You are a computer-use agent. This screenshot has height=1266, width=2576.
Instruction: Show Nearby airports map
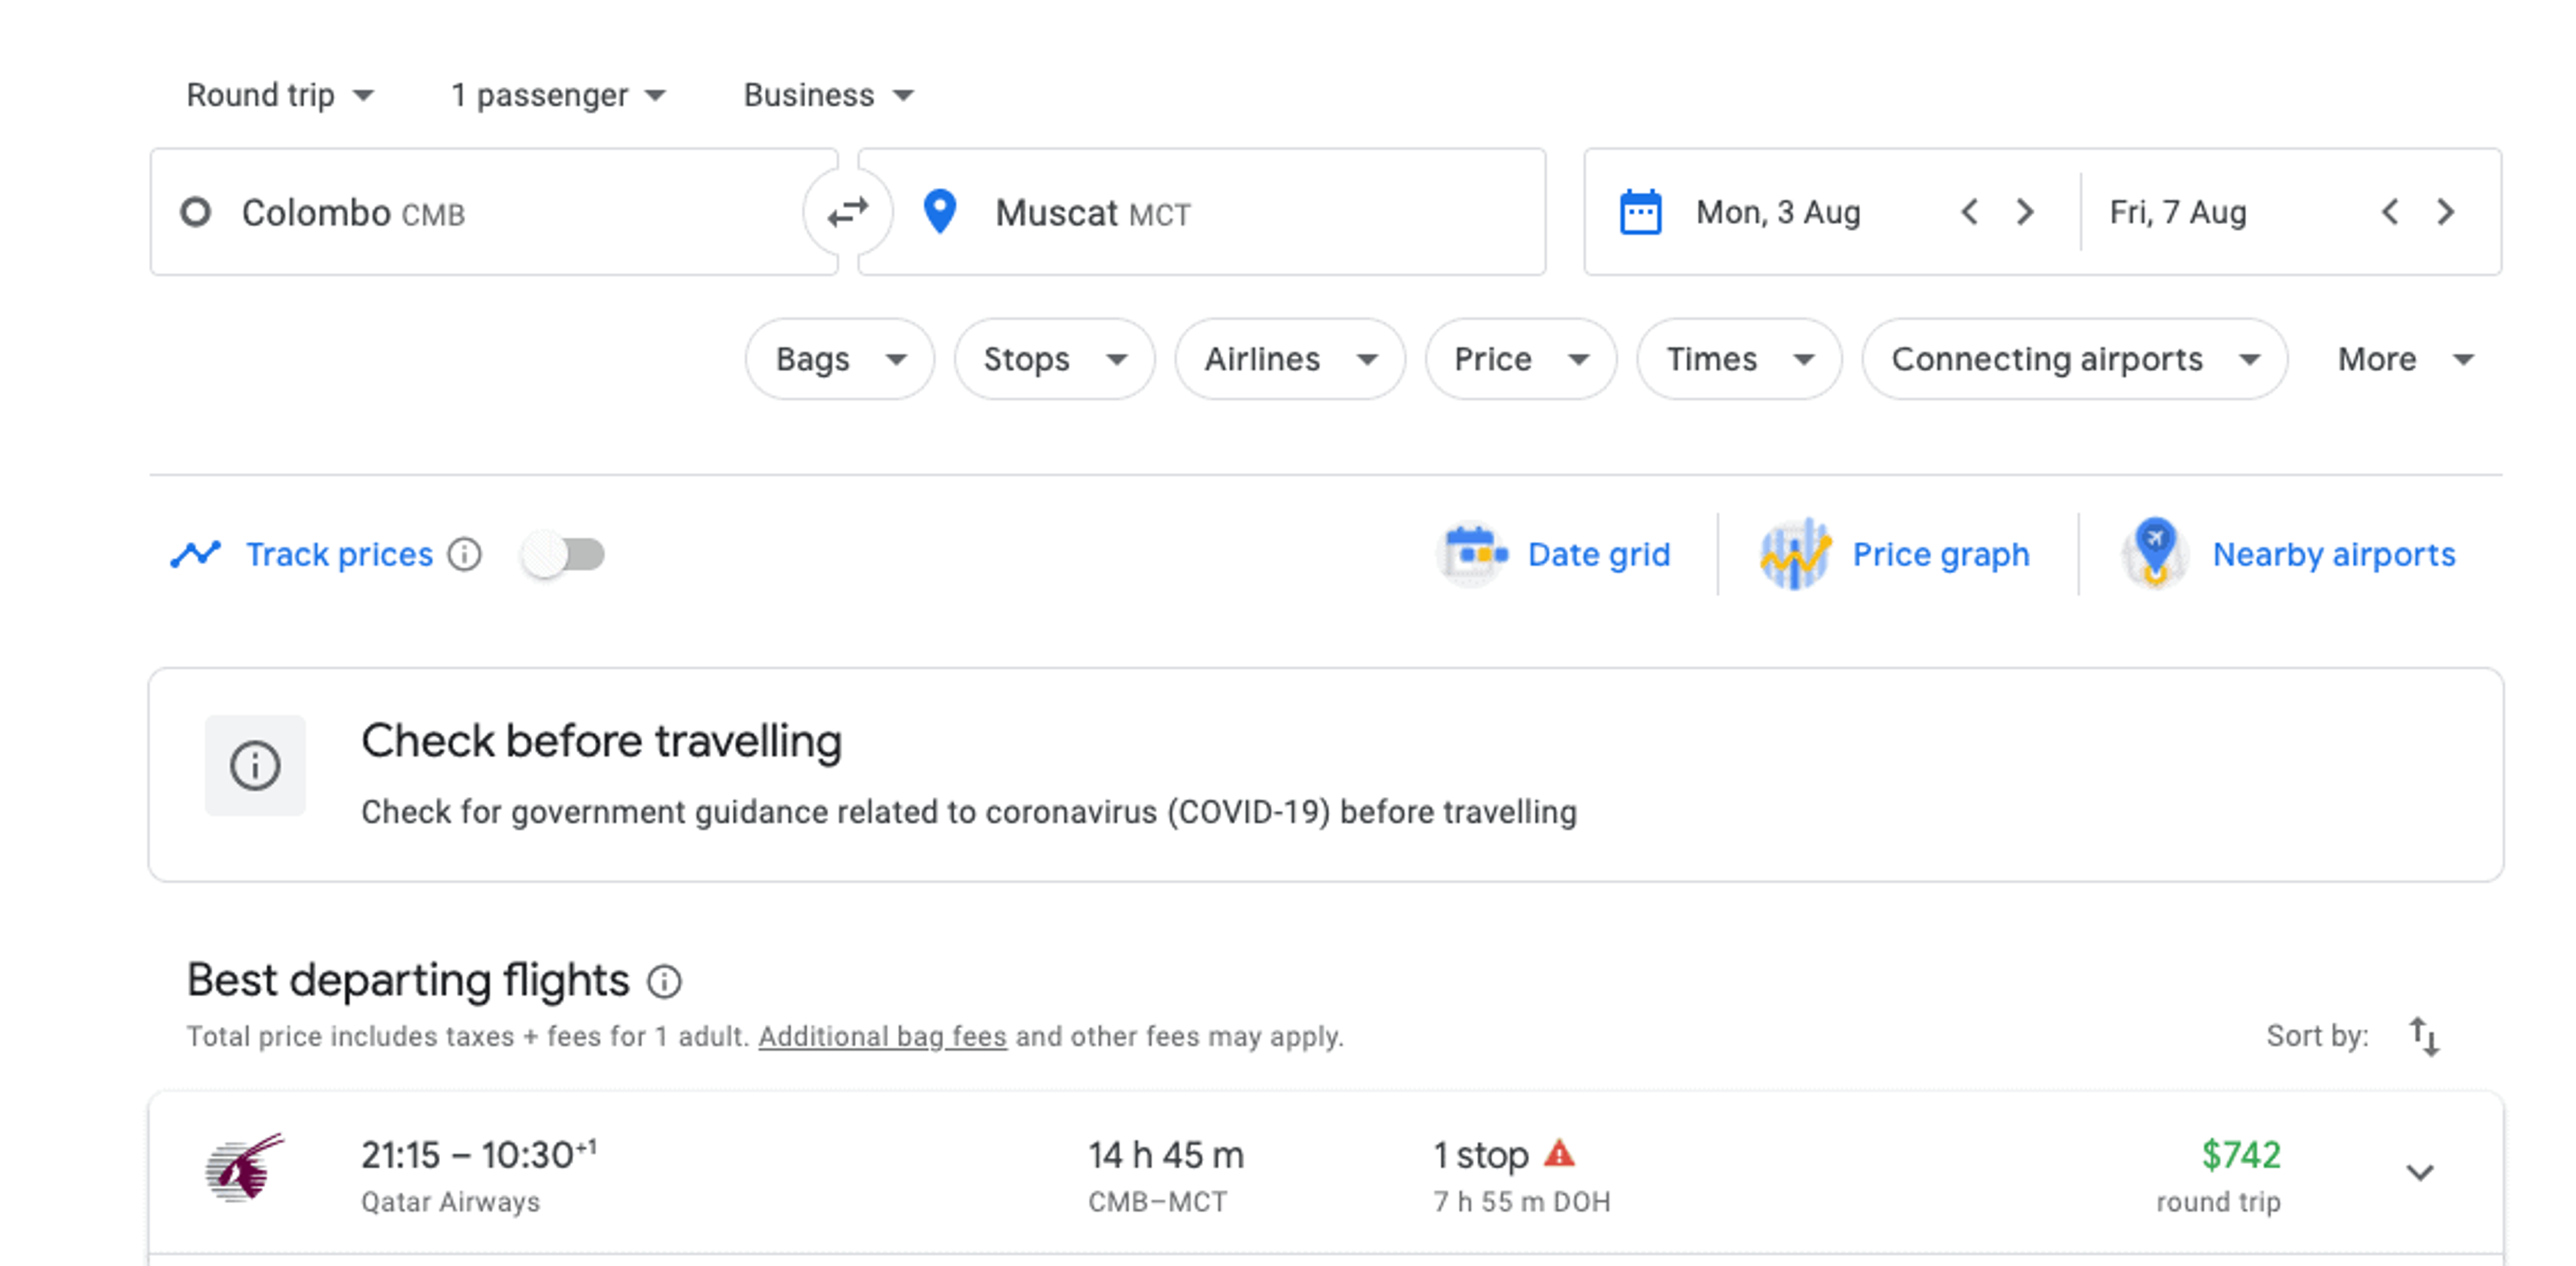click(2288, 554)
